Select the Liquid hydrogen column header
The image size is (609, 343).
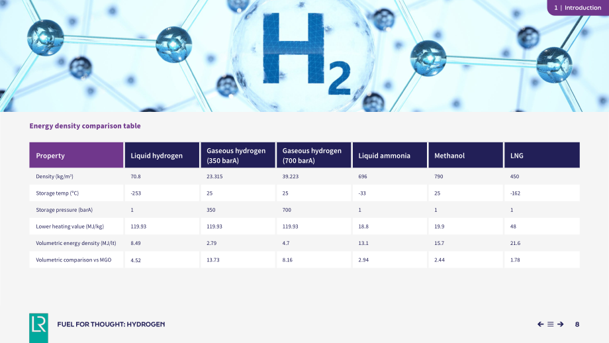click(162, 155)
